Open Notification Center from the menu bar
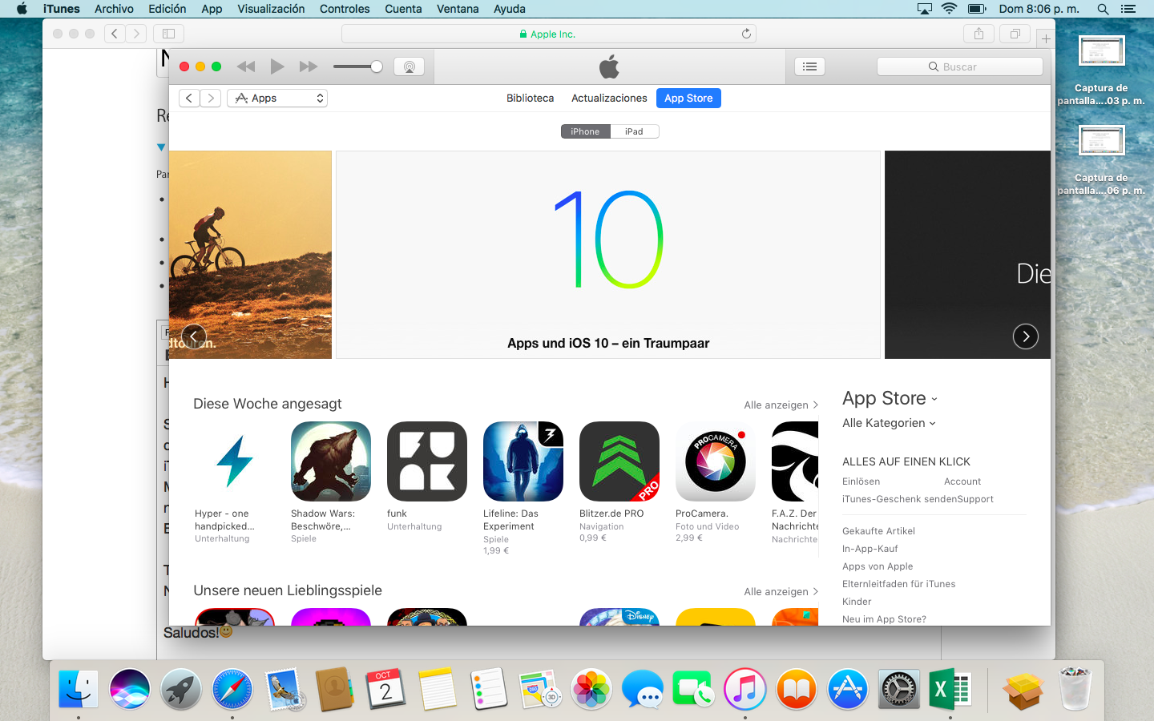Screen dimensions: 1154x721 point(1128,9)
